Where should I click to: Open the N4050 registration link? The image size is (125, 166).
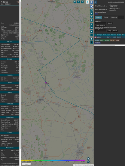(16, 23)
